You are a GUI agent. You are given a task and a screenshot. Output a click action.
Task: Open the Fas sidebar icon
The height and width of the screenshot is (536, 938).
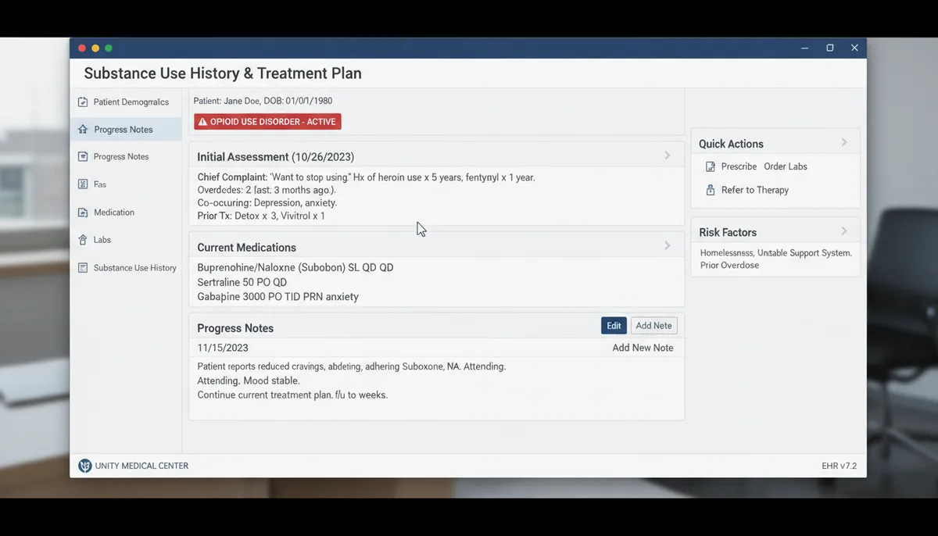[x=83, y=184]
